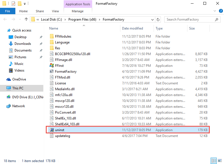Click the New folder quick access toolbar icon
224x164 pixels.
20,3
